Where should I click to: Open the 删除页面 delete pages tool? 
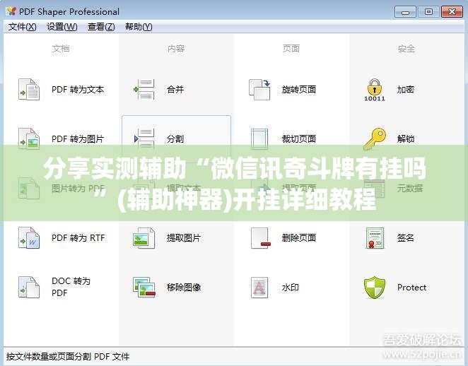[x=282, y=238]
